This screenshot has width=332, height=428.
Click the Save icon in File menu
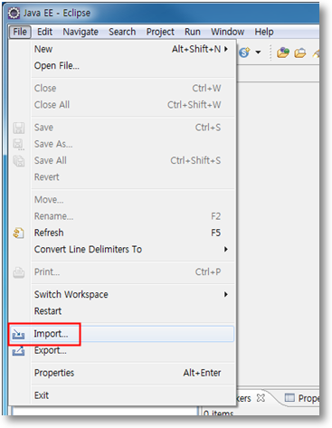pyautogui.click(x=19, y=128)
